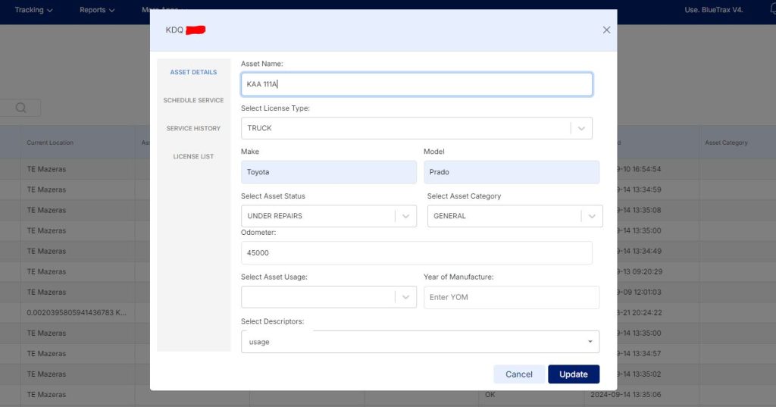Click the Year of Manufacture field
This screenshot has width=776, height=407.
pos(511,297)
